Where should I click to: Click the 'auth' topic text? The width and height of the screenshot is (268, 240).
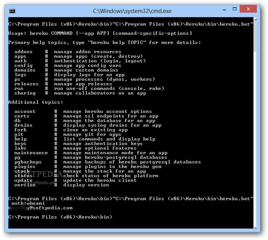pos(21,61)
